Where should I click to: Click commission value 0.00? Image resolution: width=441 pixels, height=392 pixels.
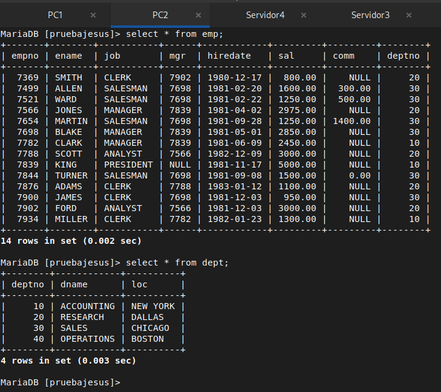tap(360, 176)
